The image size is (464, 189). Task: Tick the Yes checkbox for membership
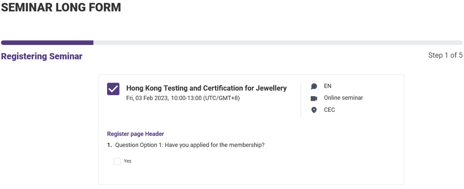(x=117, y=161)
